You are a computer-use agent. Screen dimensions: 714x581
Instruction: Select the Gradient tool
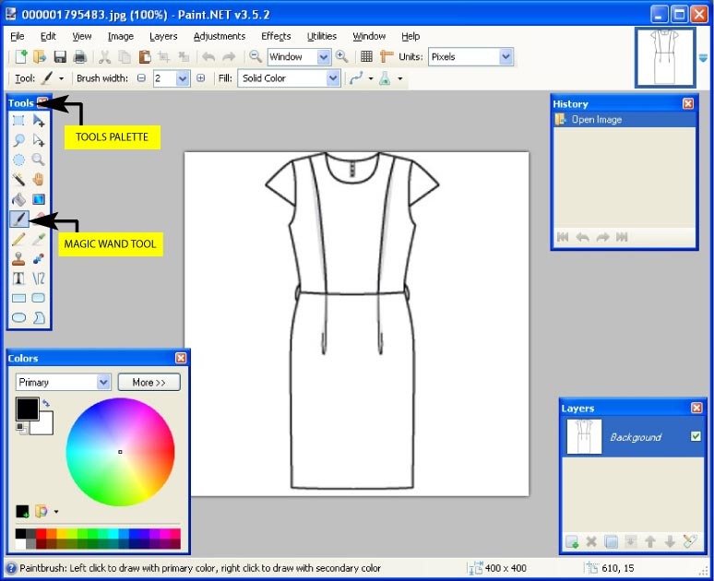click(x=39, y=199)
